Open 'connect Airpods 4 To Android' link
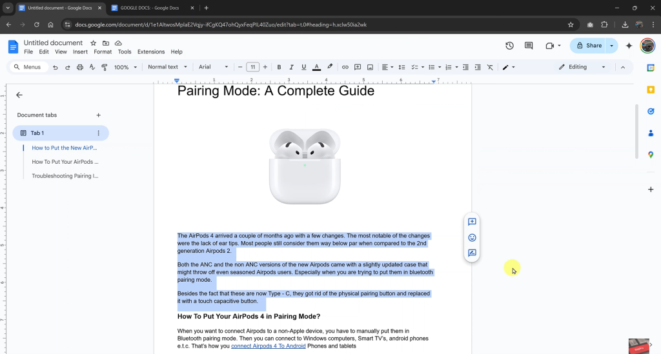This screenshot has height=354, width=661. pyautogui.click(x=268, y=346)
